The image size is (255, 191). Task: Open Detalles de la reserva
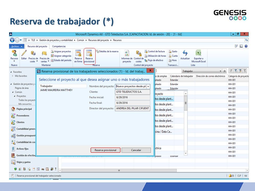107,51
